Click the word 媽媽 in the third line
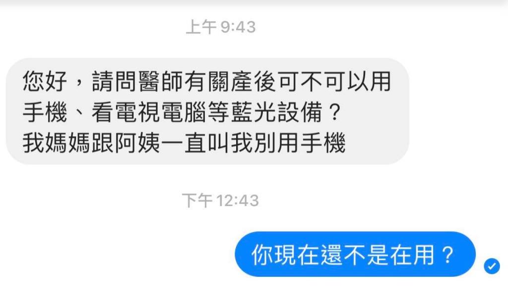The image size is (508, 308). coord(68,143)
